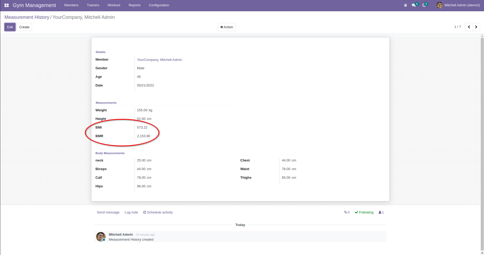Click the Age value 45
The width and height of the screenshot is (484, 255).
point(139,77)
